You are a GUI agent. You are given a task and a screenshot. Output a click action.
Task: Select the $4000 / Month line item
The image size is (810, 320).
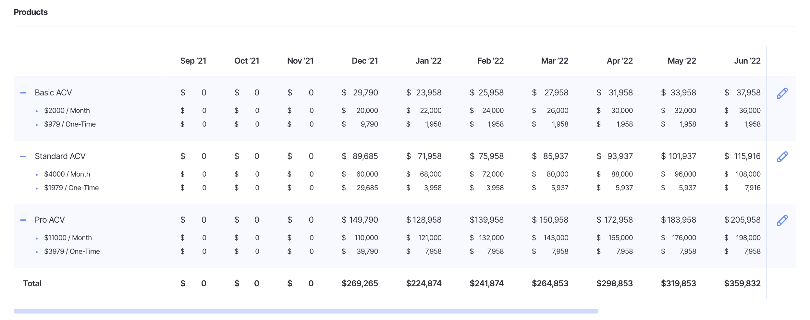[67, 174]
